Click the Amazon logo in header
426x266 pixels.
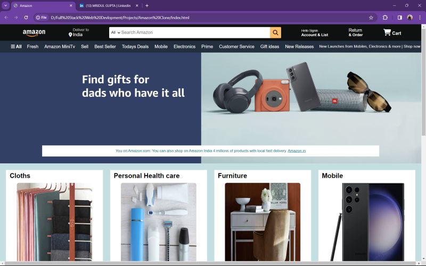pos(34,33)
